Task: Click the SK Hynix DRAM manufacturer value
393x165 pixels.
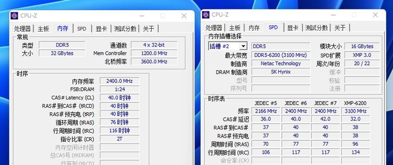Action: coord(281,72)
